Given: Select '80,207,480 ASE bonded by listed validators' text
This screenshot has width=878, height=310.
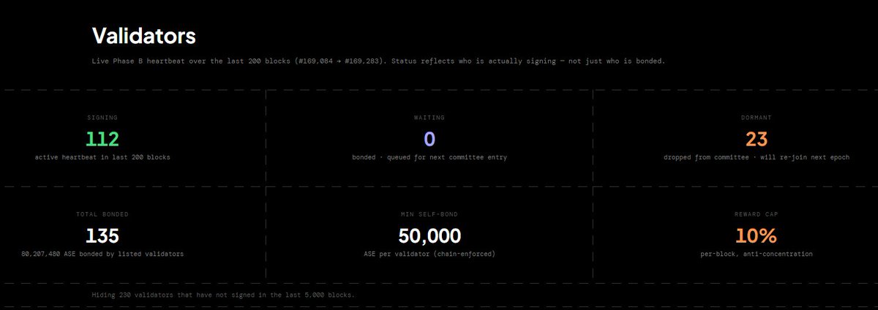Looking at the screenshot, I should point(102,254).
